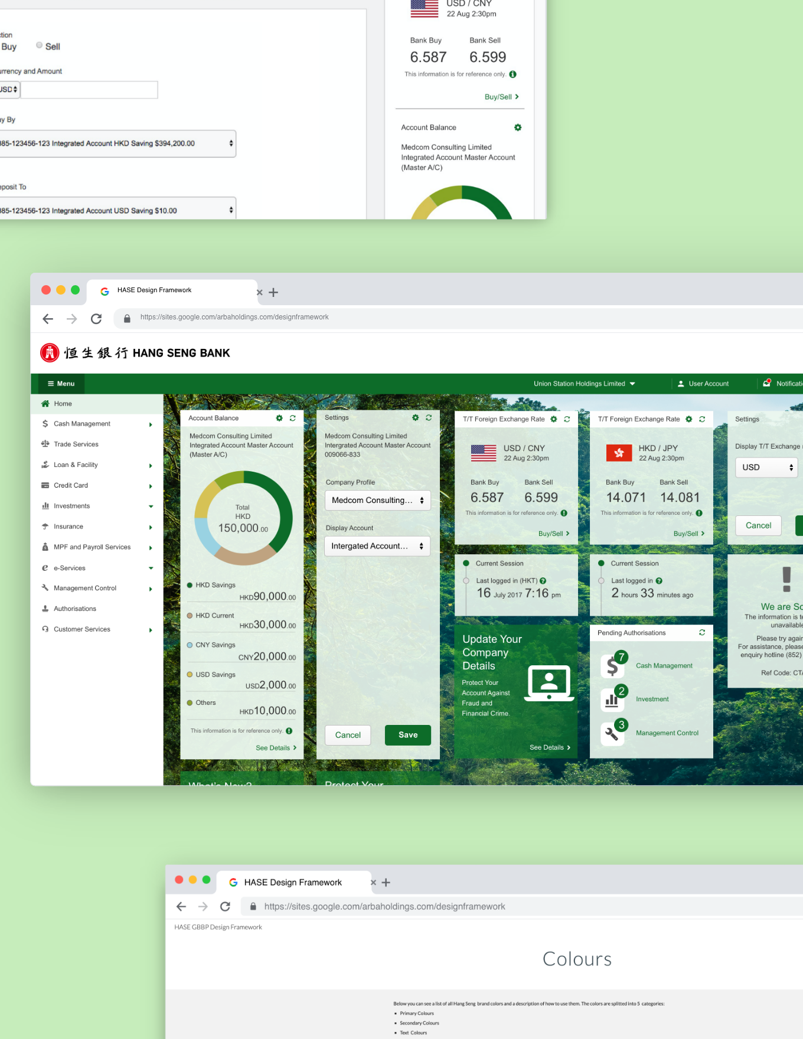
Task: Expand Cash Management submenu arrow
Action: (x=151, y=424)
